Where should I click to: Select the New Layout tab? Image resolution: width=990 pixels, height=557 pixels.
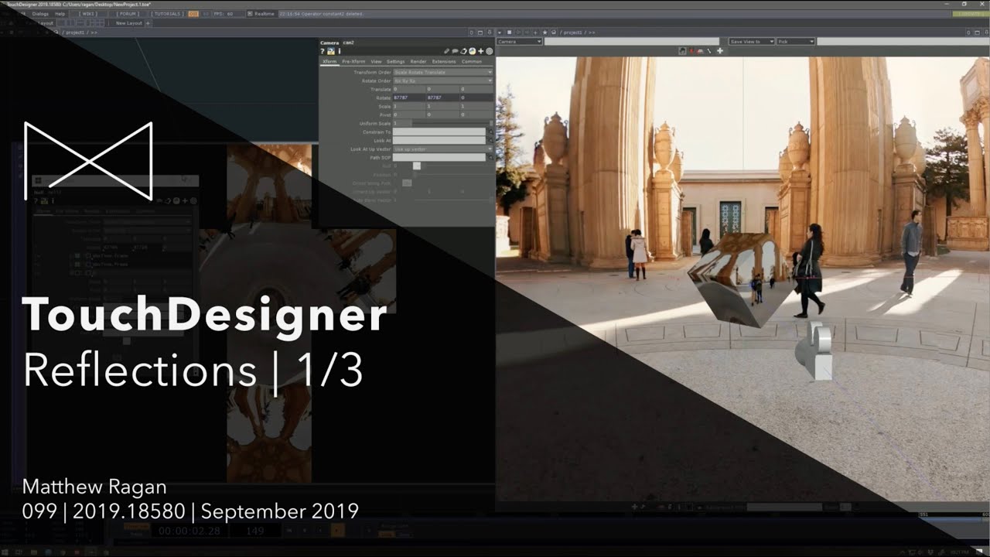click(x=128, y=23)
